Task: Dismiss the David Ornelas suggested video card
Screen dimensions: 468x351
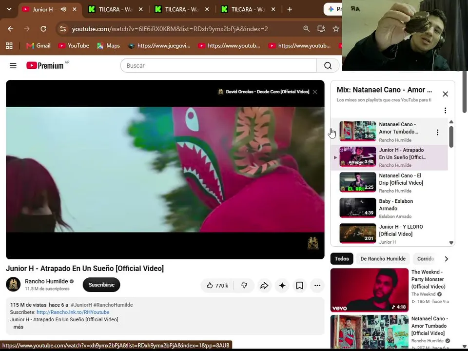Action: click(x=315, y=92)
